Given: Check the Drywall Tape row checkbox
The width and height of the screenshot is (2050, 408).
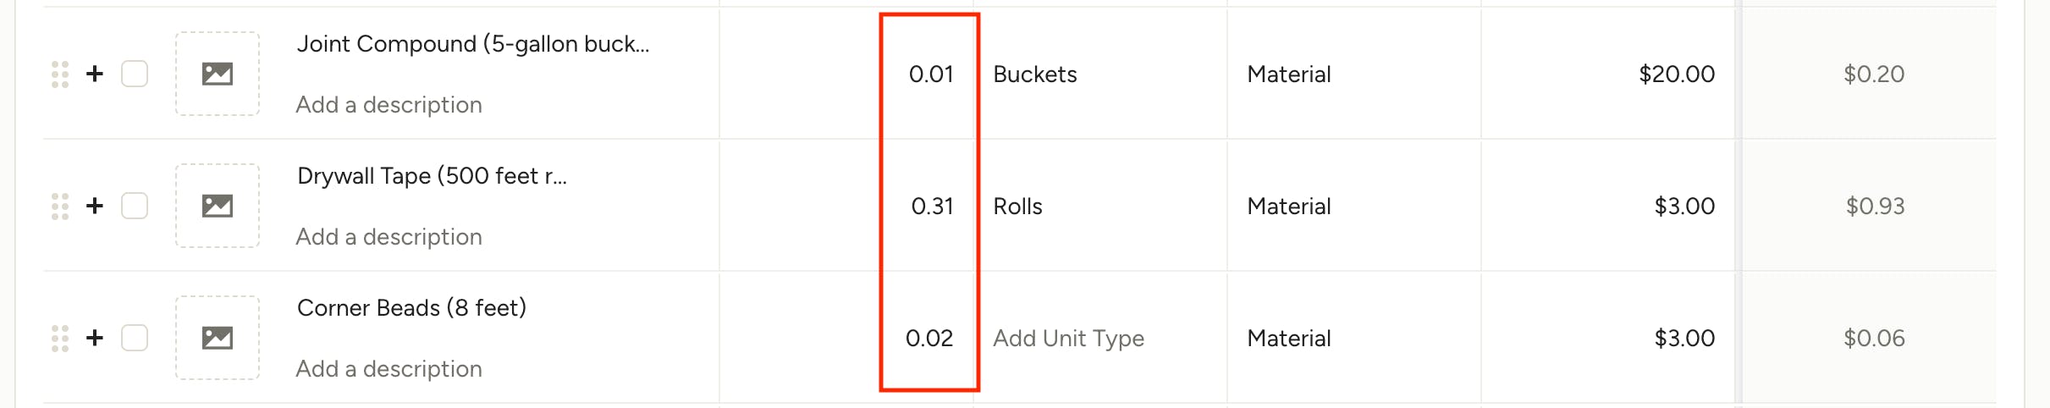Looking at the screenshot, I should point(135,207).
